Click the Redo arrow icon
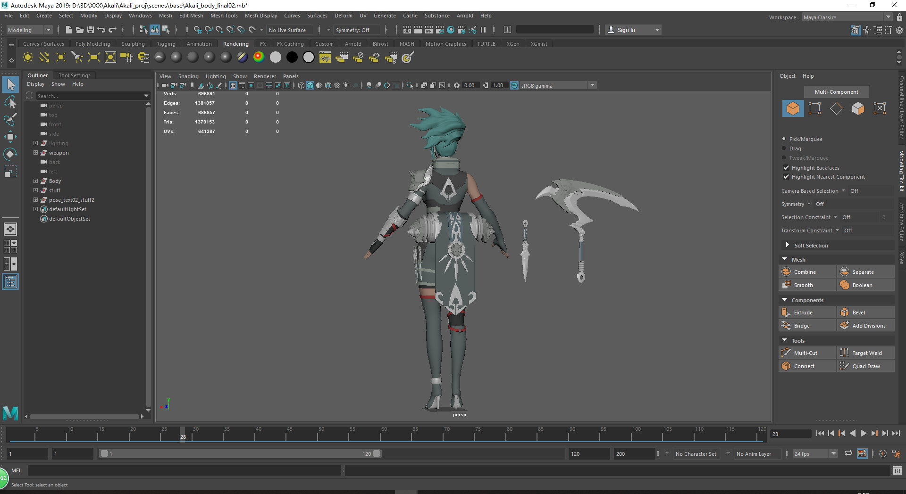 (x=112, y=30)
